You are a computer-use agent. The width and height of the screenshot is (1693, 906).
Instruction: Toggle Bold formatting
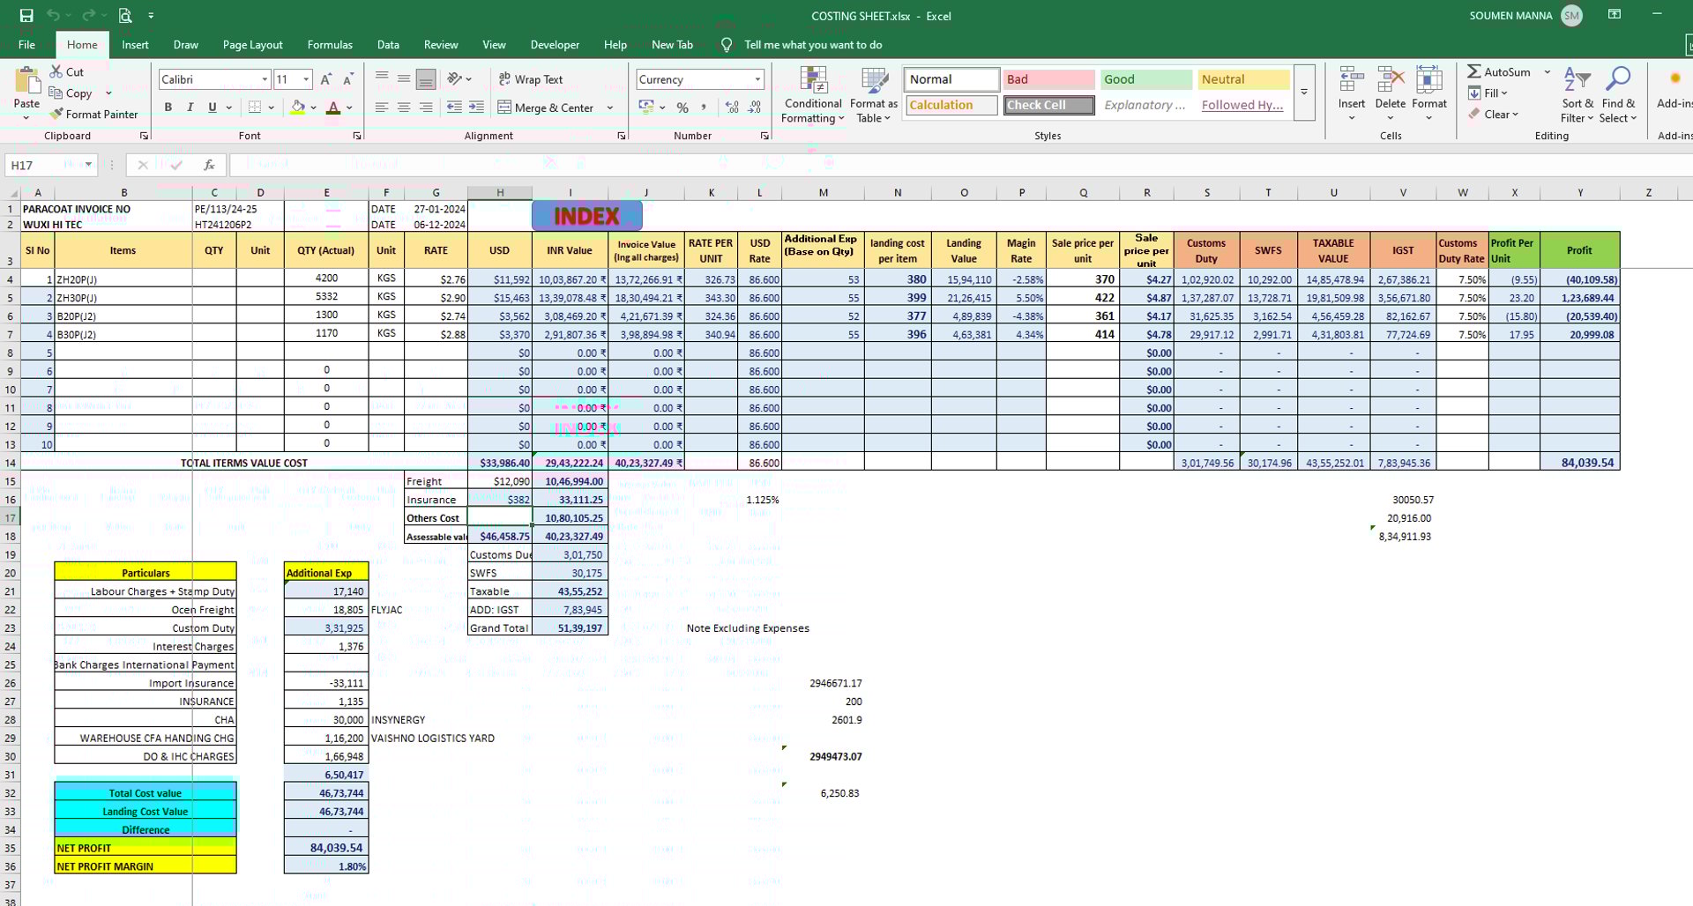[x=168, y=108]
